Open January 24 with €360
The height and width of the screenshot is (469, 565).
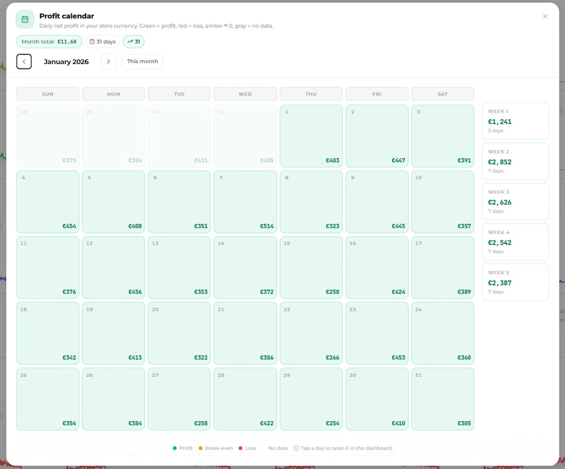pyautogui.click(x=442, y=333)
